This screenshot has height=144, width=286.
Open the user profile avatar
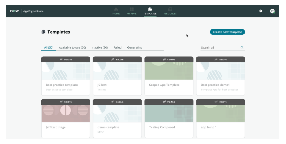[272, 11]
